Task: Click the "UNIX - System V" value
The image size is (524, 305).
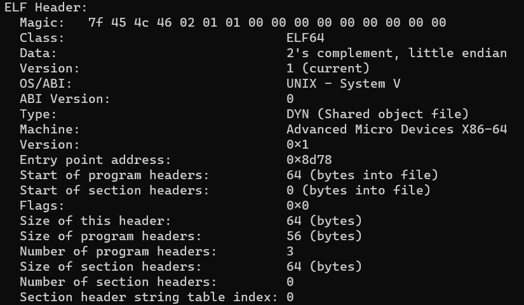Action: tap(343, 84)
